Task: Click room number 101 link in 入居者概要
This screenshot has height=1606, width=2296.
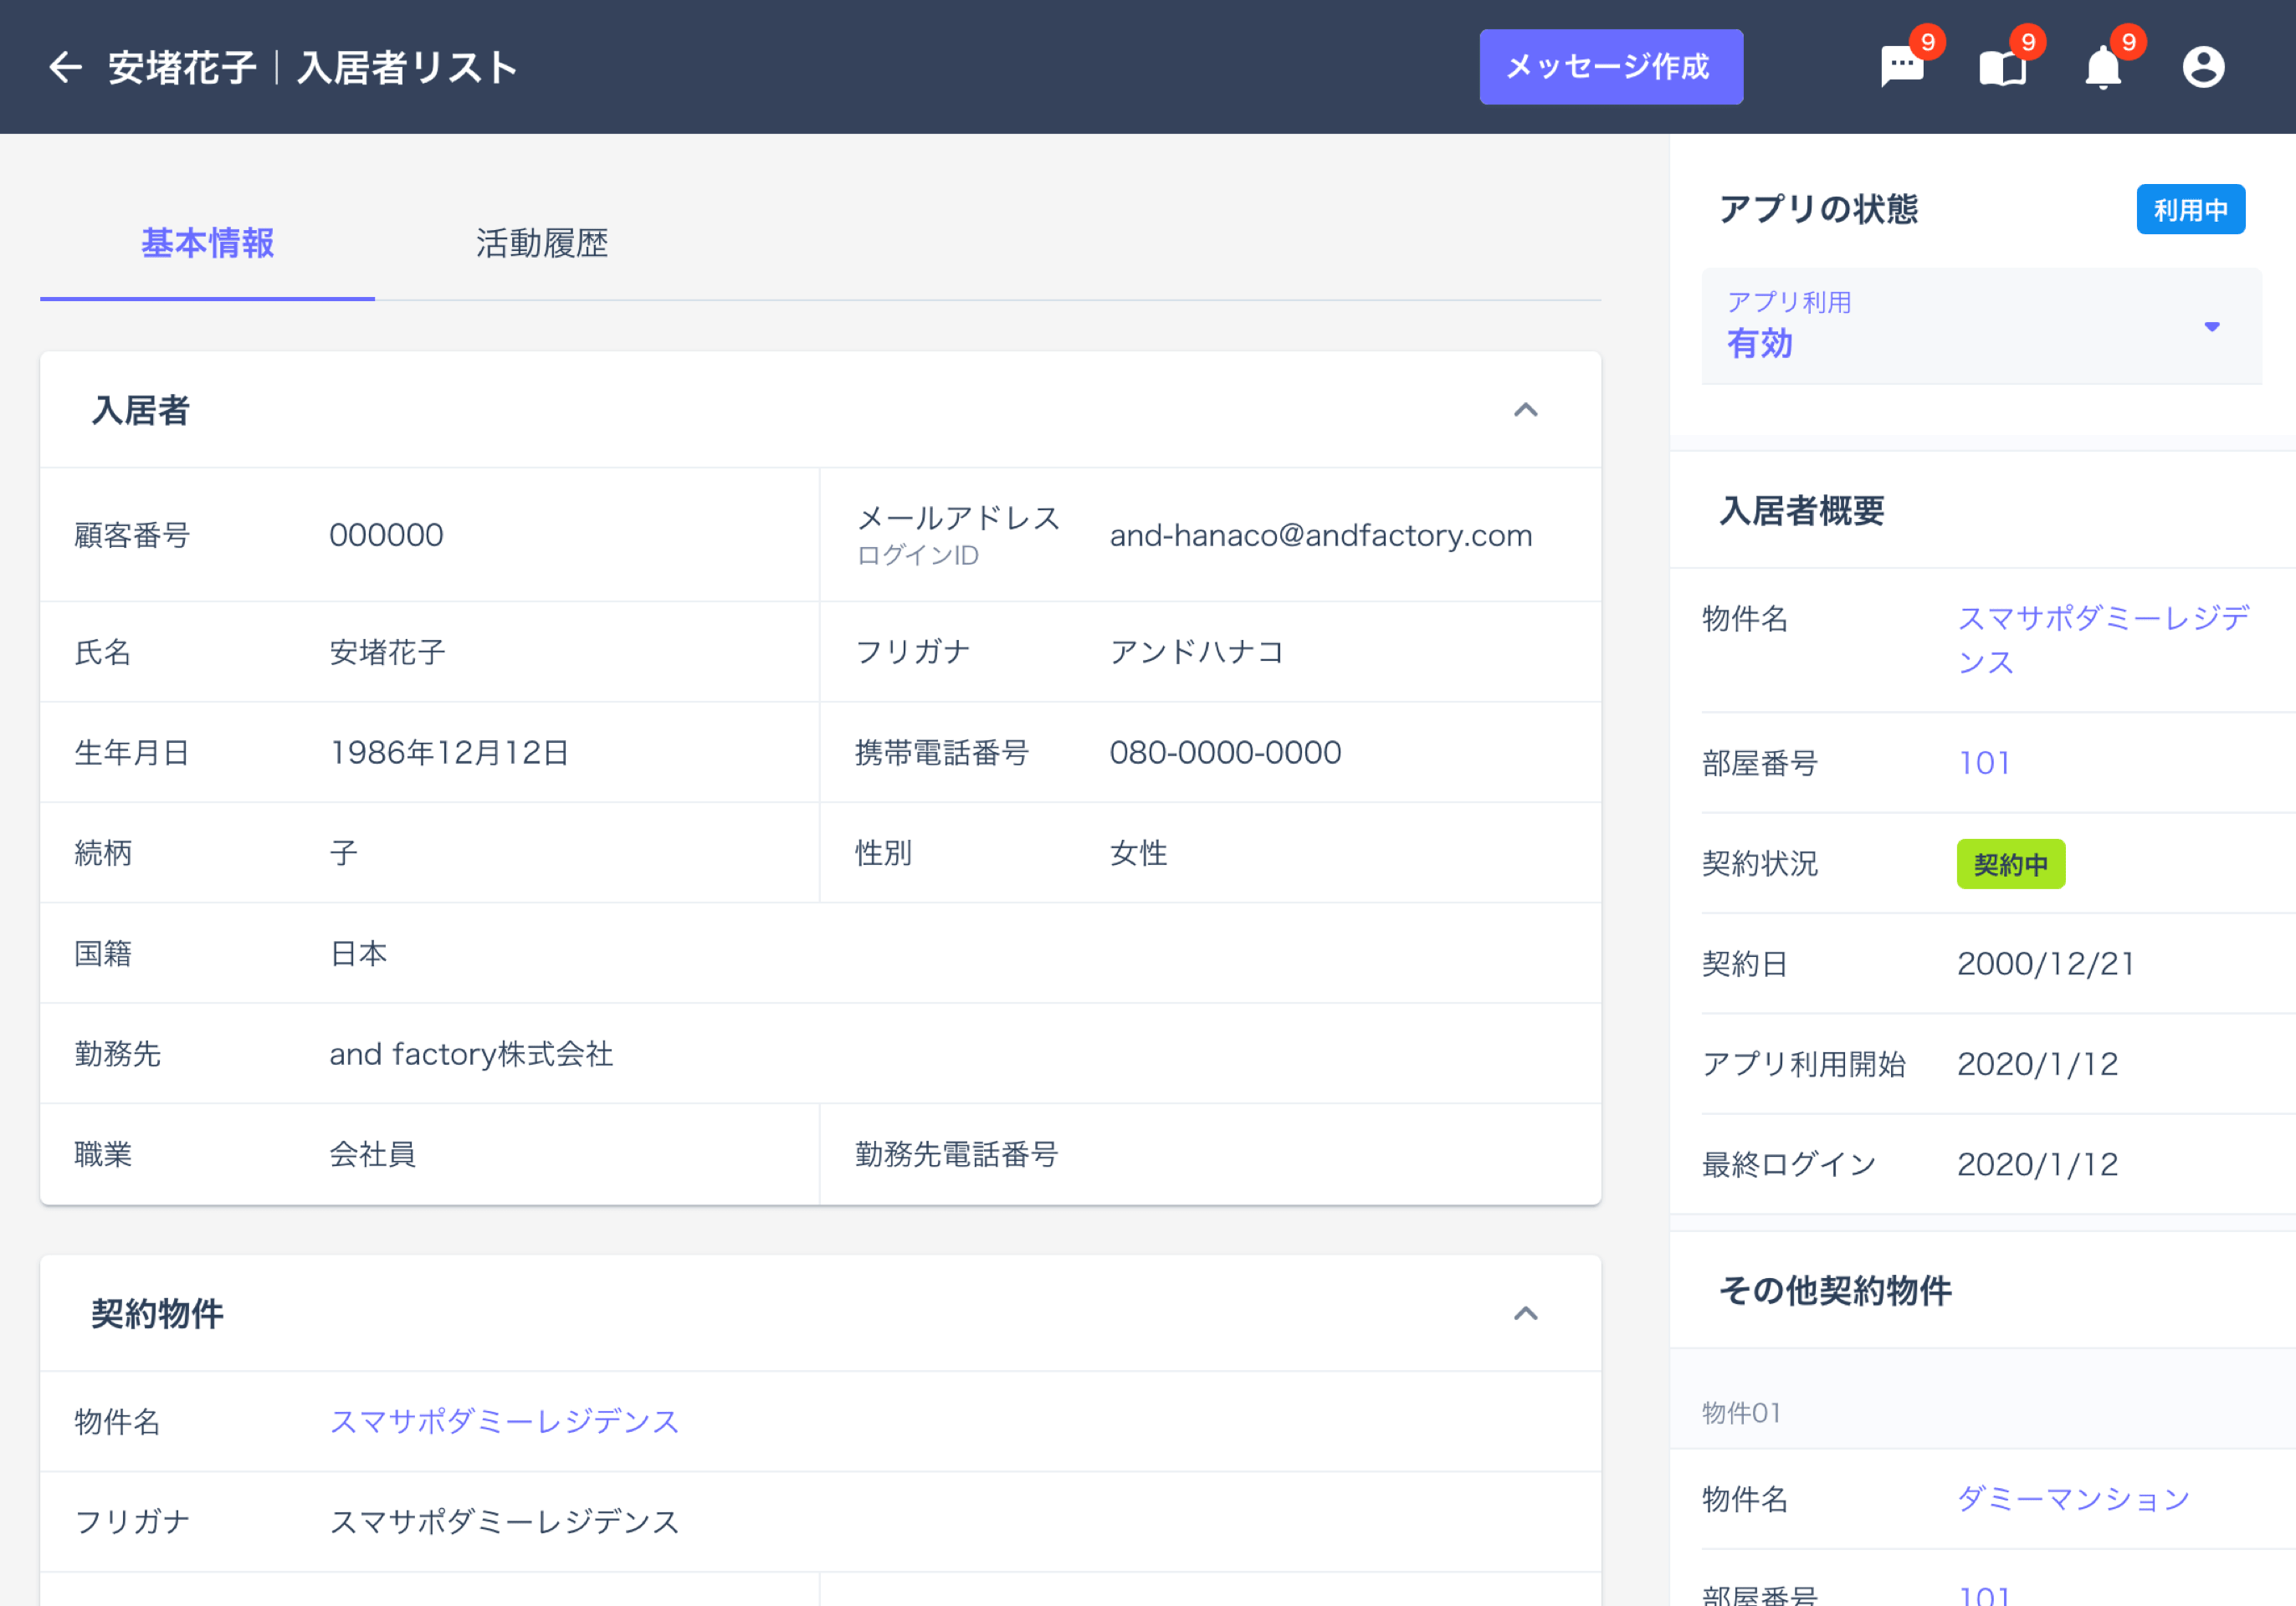Action: point(1984,763)
